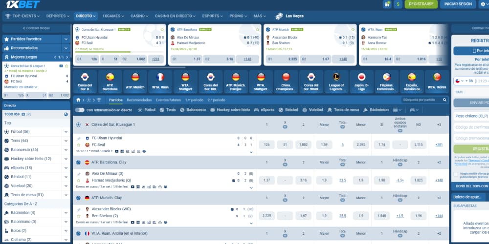Expand Partidos favoritos section
The image size is (489, 244).
coord(66,39)
